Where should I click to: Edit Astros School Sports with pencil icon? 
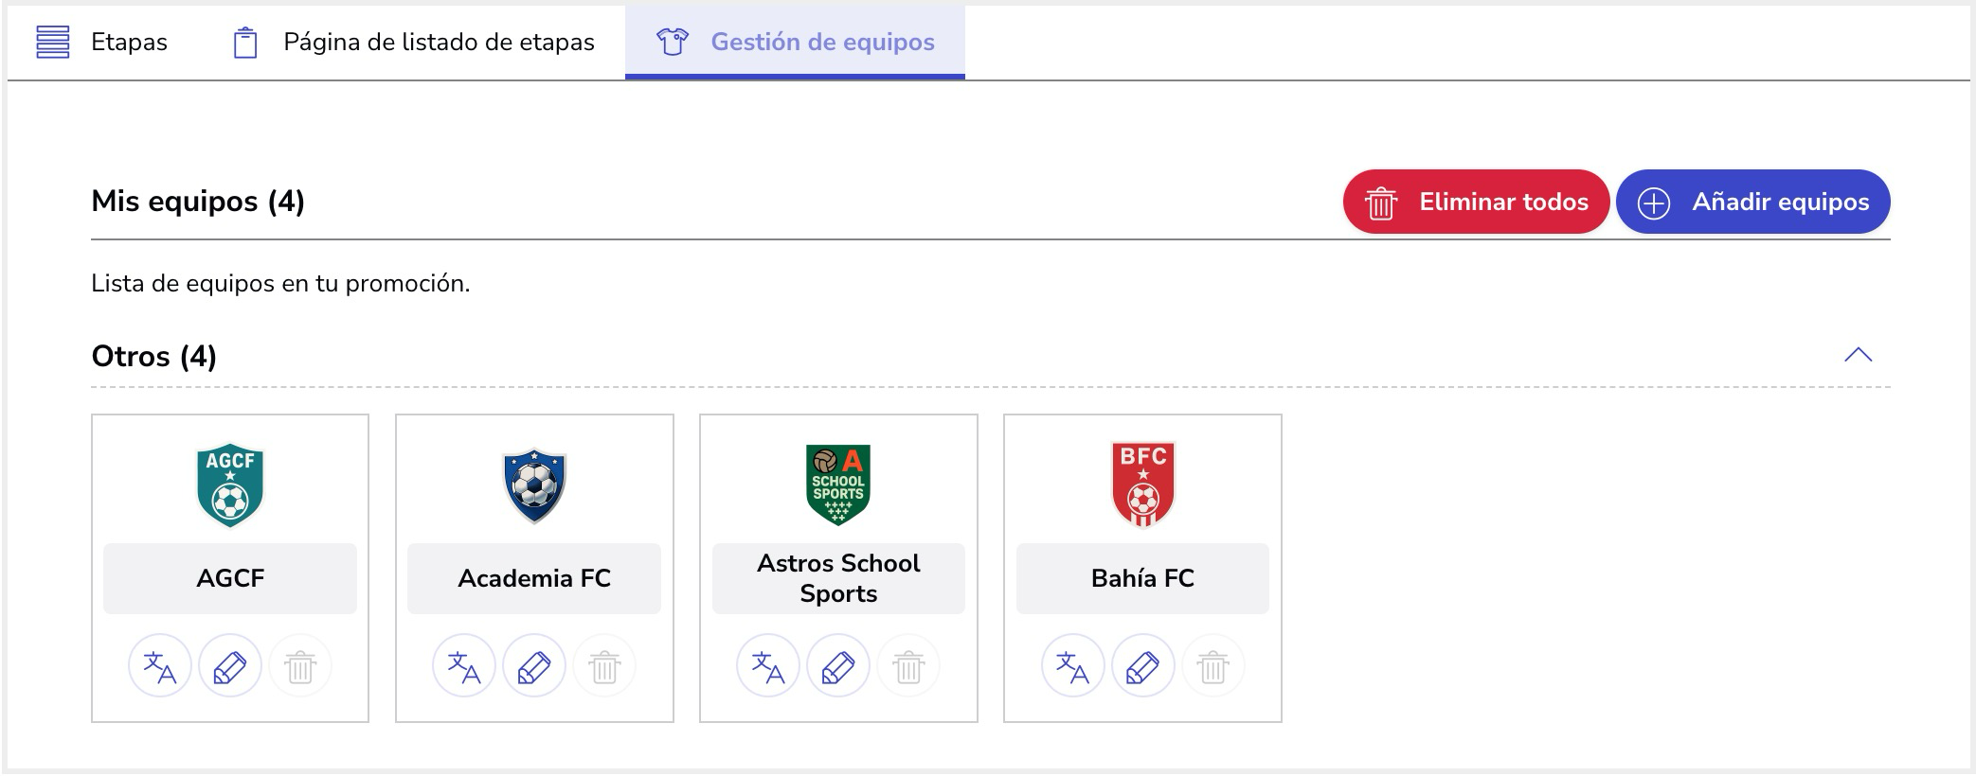tap(838, 666)
